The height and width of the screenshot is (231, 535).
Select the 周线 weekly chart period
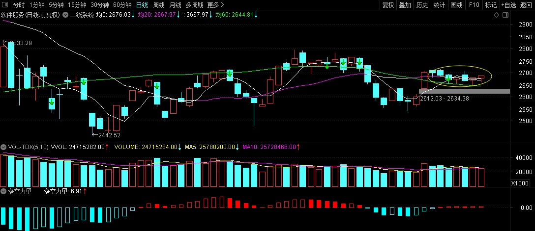coord(159,5)
